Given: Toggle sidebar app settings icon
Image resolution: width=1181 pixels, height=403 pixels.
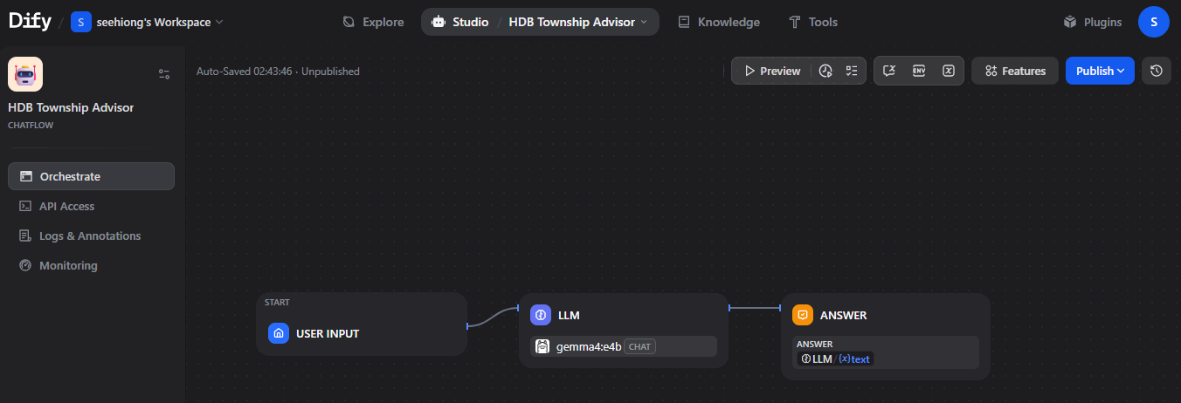Looking at the screenshot, I should [x=164, y=74].
